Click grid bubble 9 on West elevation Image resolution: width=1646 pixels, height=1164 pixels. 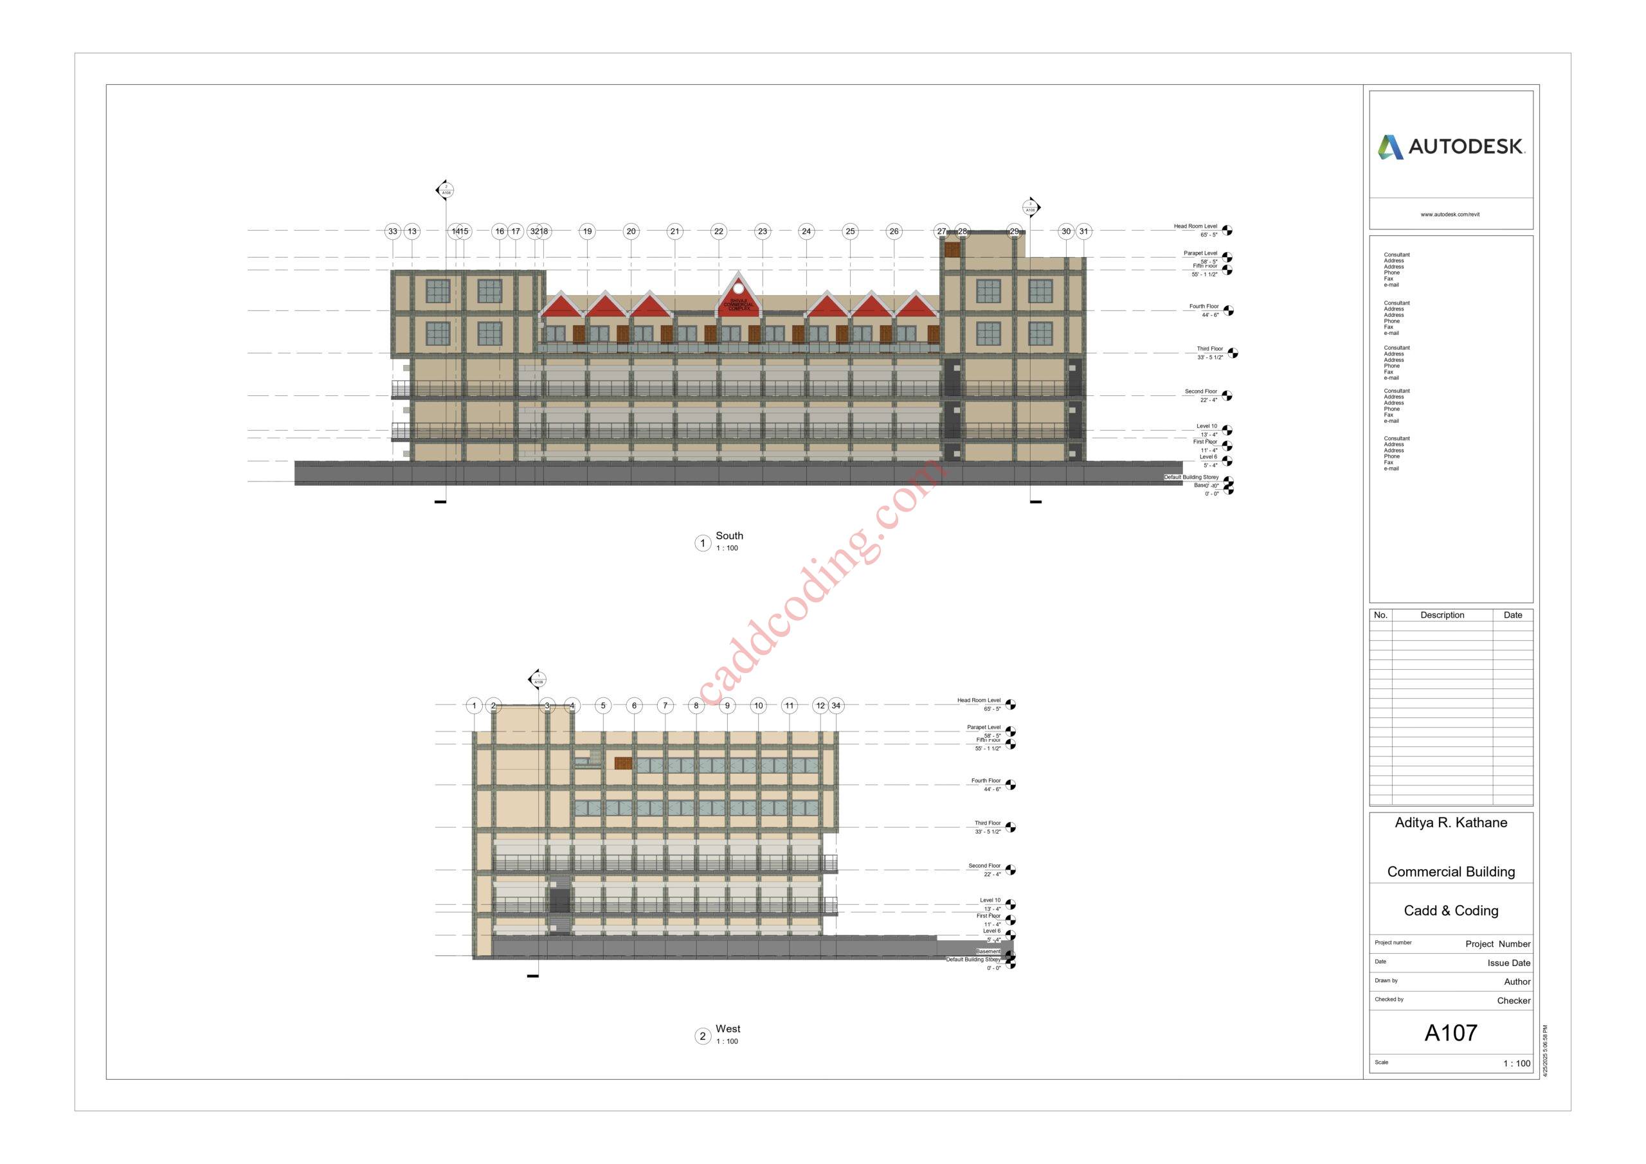727,706
